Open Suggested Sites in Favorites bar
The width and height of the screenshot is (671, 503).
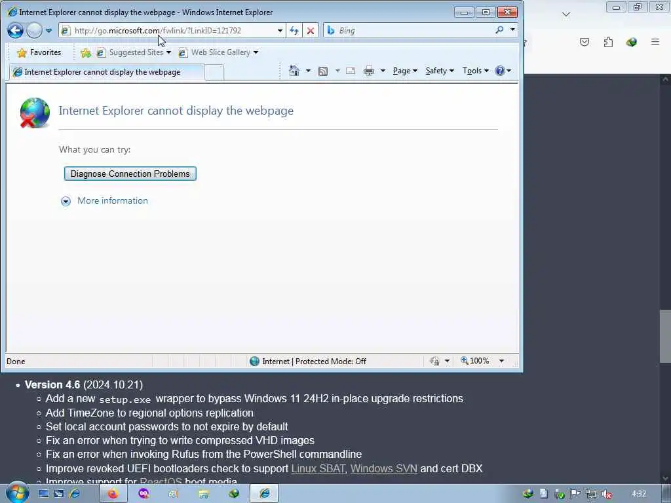133,52
